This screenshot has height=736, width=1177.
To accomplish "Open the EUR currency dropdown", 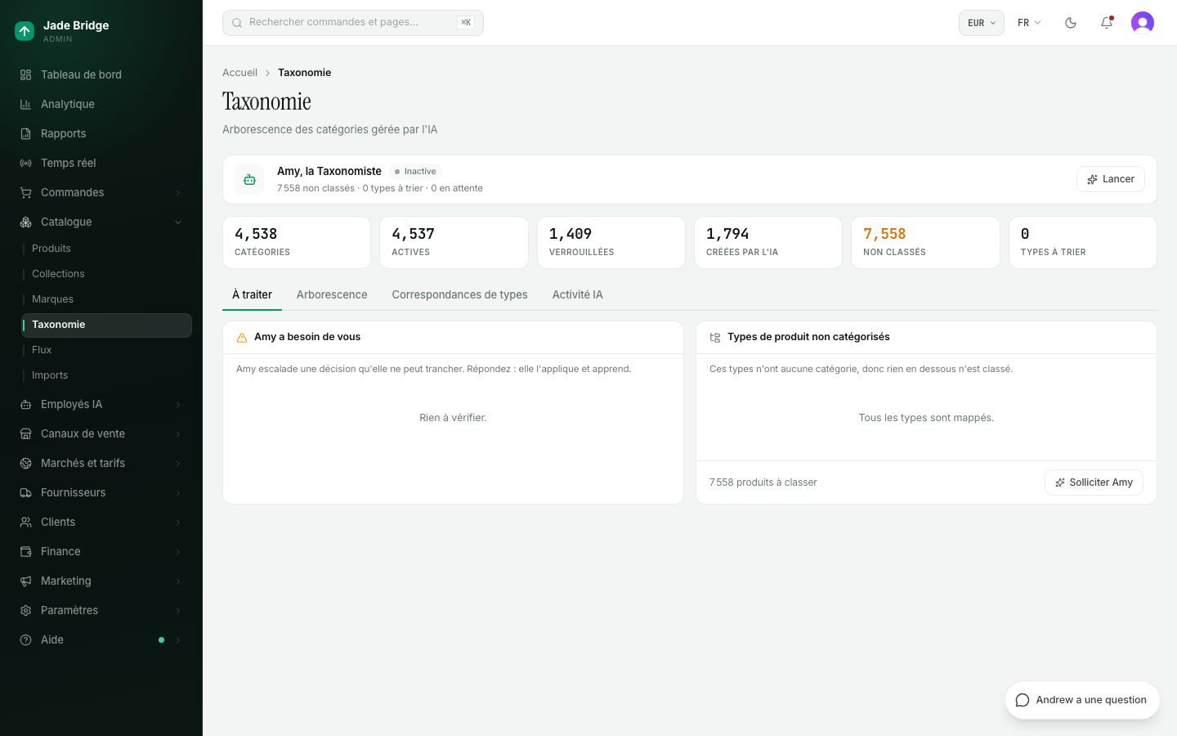I will [981, 23].
